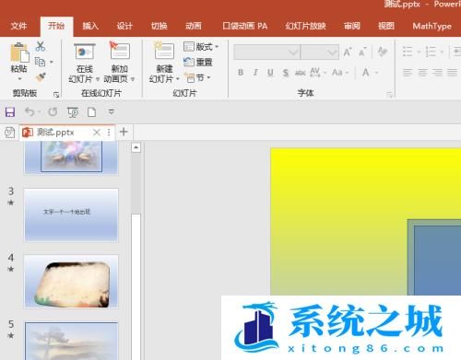461x360 pixels.
Task: Open the Clipboard pane launcher
Action: [56, 95]
